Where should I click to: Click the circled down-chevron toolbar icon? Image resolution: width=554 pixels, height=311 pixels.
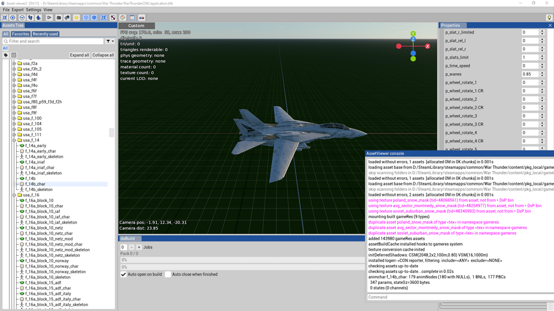(22, 18)
